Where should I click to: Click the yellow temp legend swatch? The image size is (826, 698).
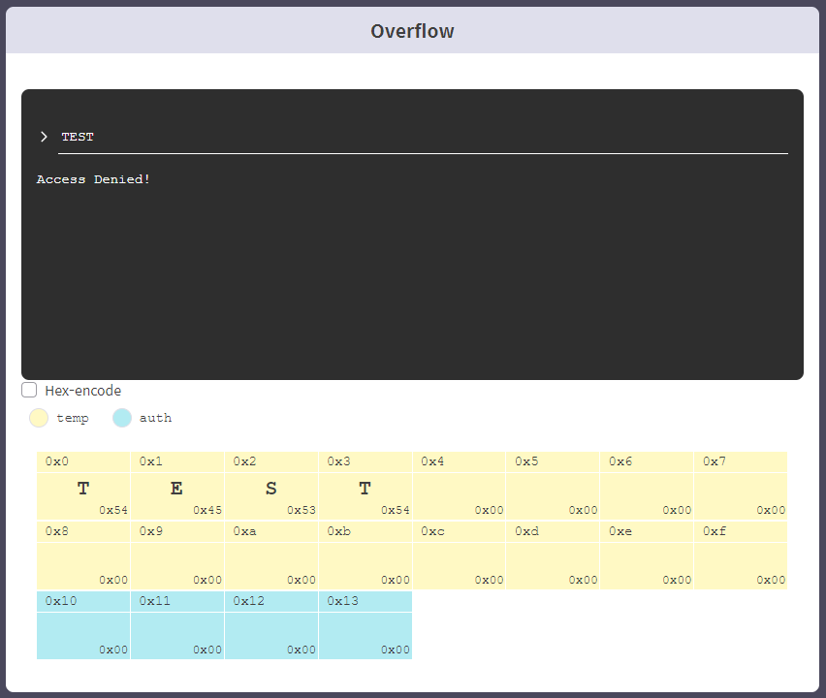tap(39, 418)
